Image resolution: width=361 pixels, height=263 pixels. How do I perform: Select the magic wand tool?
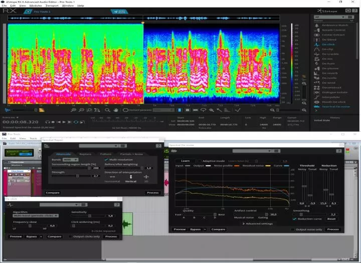(219, 110)
